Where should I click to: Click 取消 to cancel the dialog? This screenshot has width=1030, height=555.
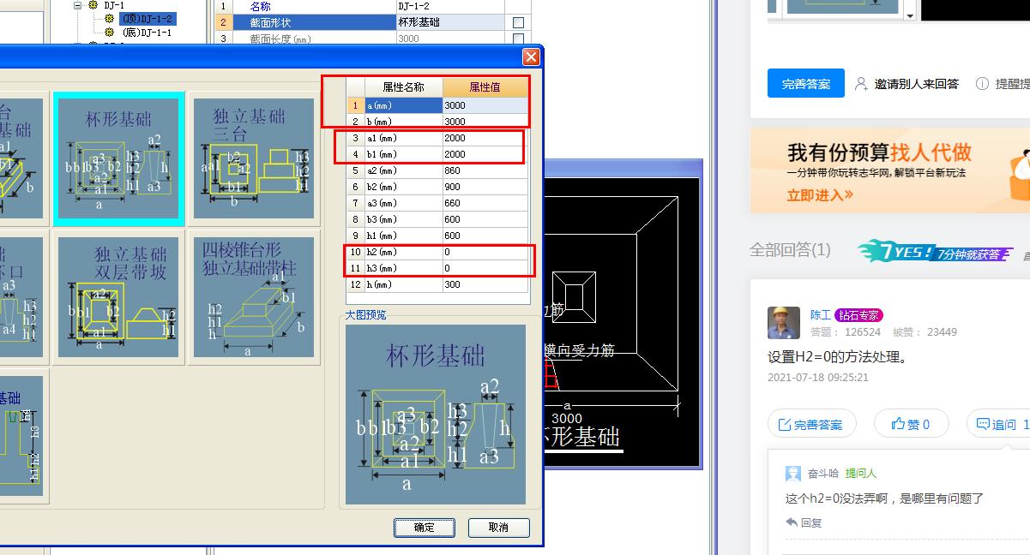pos(498,528)
